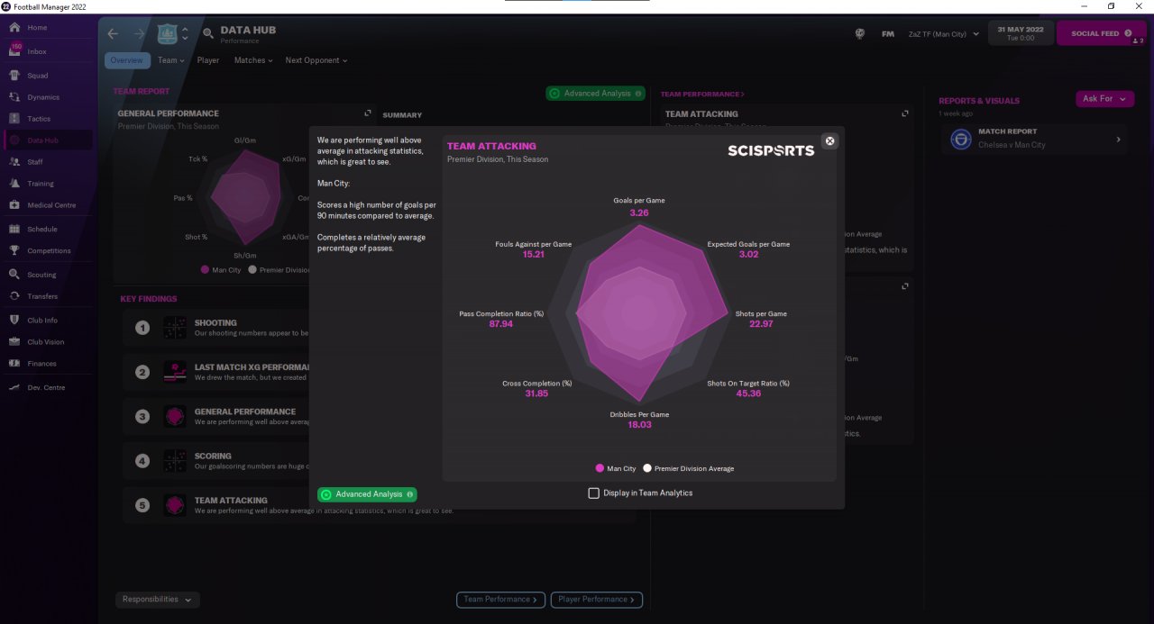
Task: Open the Dev. Centre icon
Action: (x=14, y=387)
